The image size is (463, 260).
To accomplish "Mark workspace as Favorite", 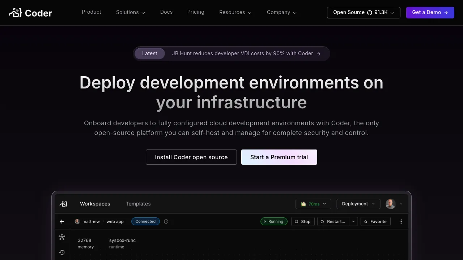I will point(375,221).
